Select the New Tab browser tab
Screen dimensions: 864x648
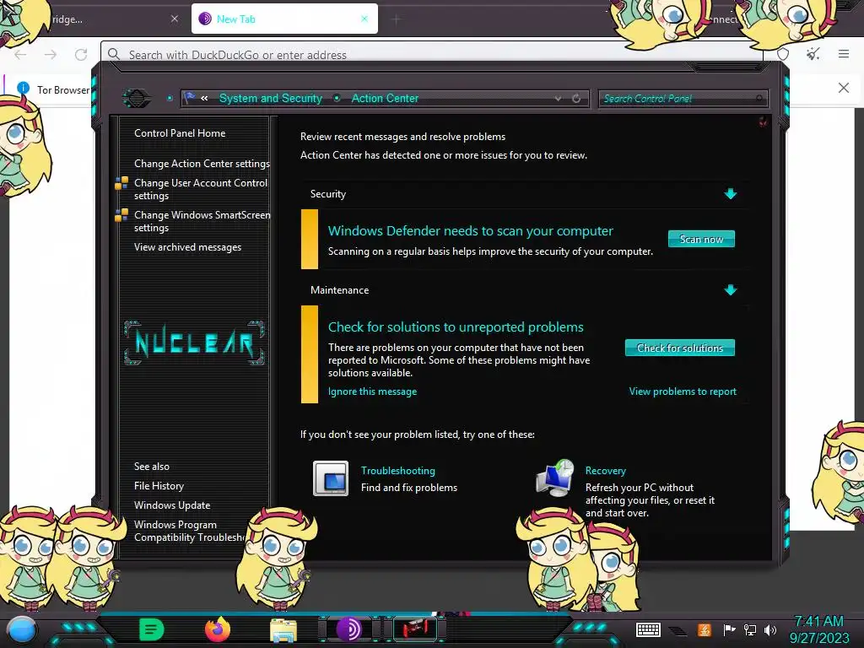click(284, 19)
